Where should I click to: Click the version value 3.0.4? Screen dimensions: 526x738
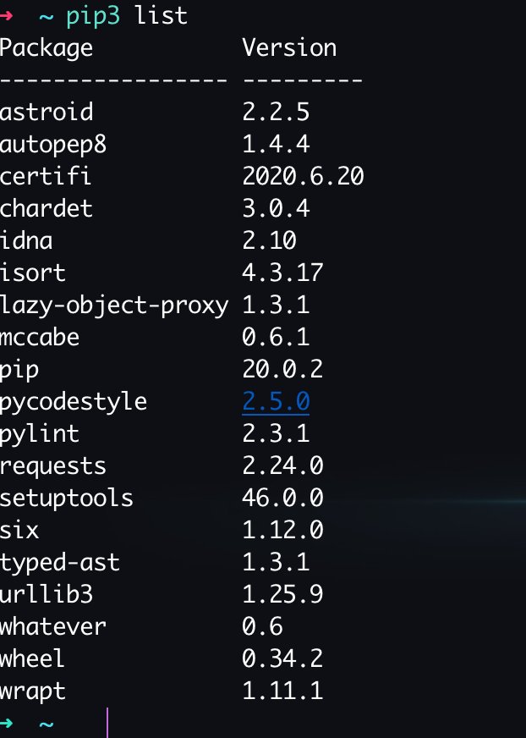click(x=276, y=208)
